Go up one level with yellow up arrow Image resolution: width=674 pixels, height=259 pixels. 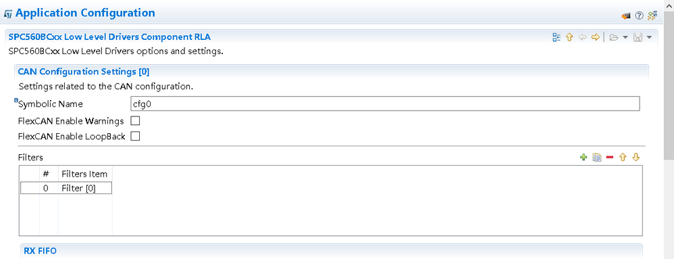point(569,37)
